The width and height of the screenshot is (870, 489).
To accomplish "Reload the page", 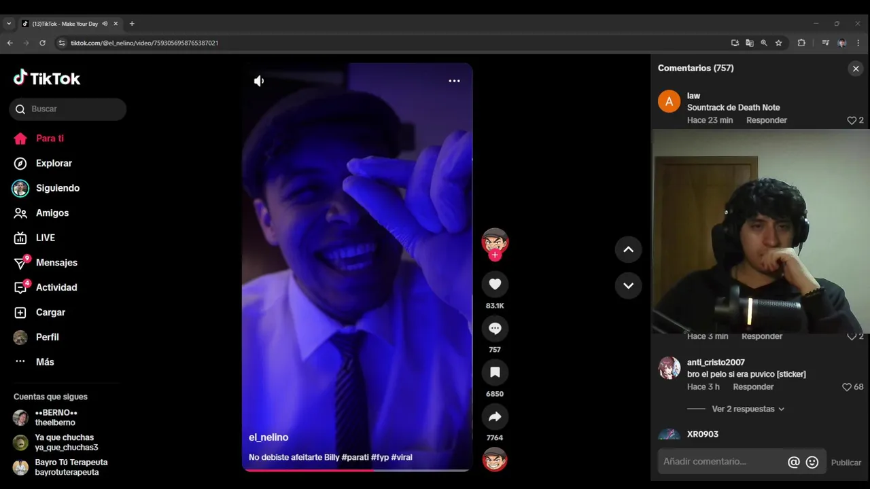I will tap(42, 43).
